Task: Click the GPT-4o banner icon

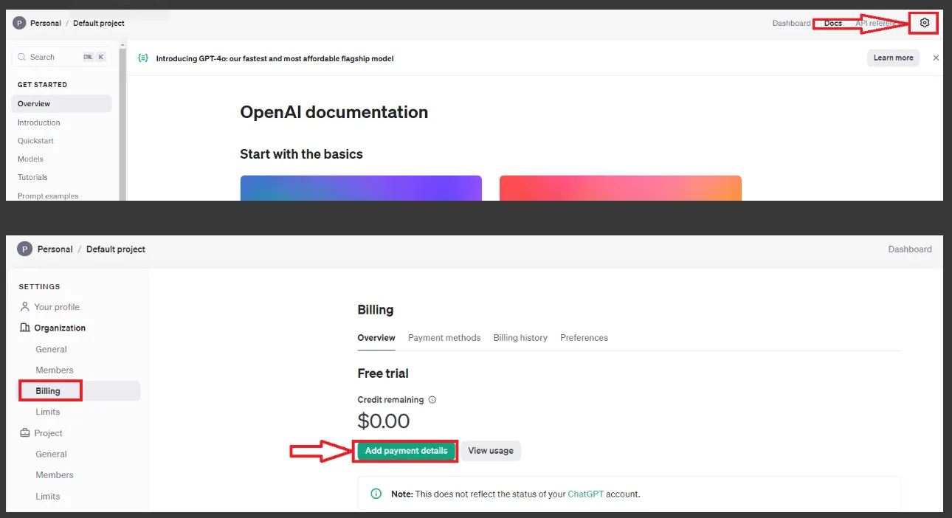Action: coord(143,58)
